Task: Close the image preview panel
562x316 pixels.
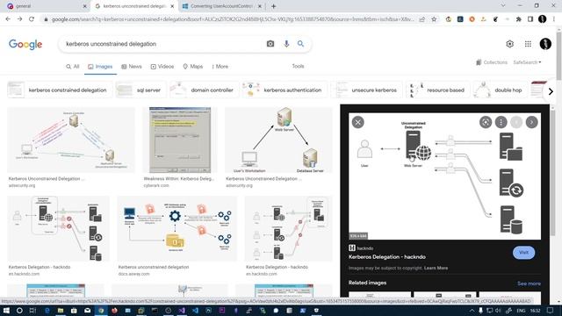Action: point(357,122)
